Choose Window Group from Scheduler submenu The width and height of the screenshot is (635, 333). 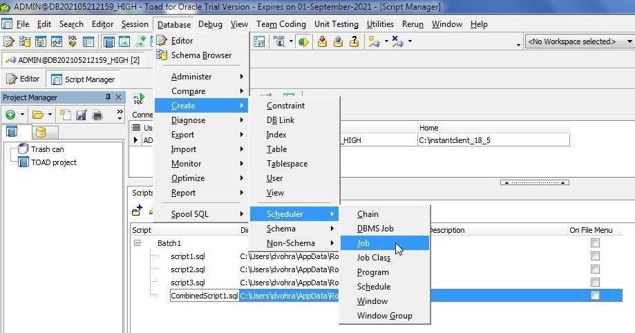384,316
